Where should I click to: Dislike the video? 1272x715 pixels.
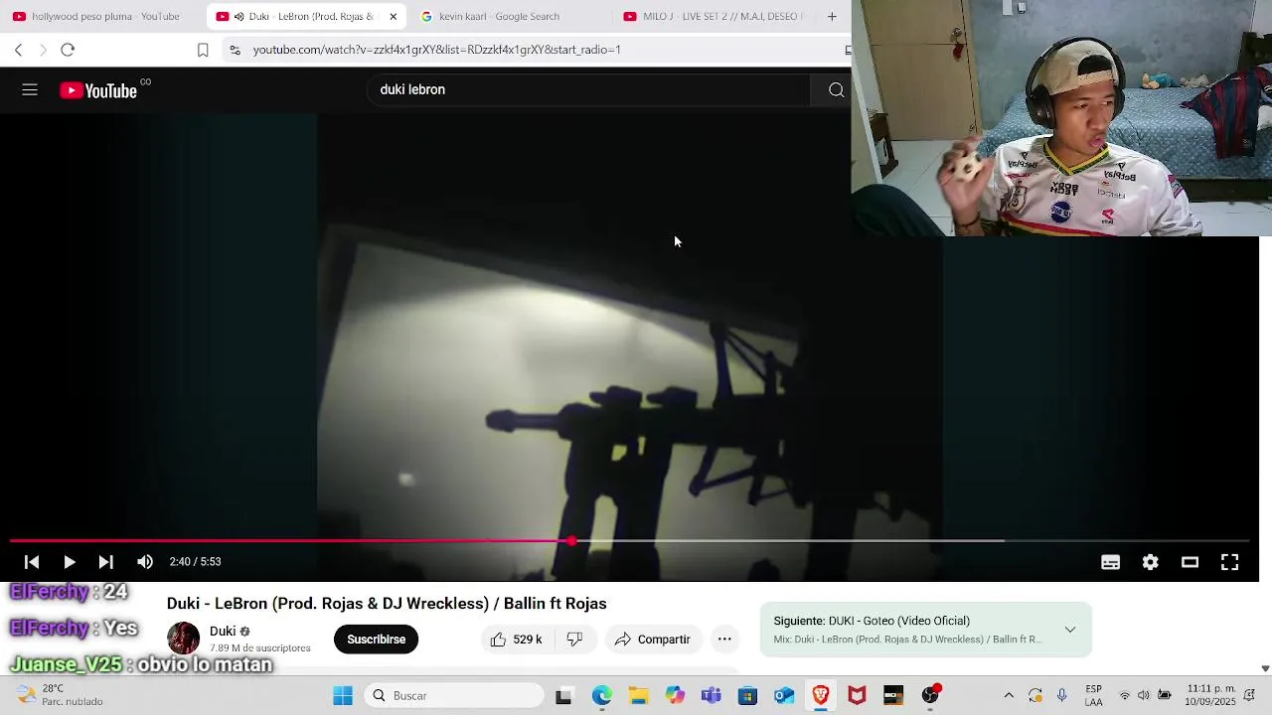point(574,640)
